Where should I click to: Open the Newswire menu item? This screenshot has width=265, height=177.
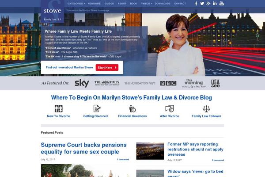pyautogui.click(x=94, y=4)
